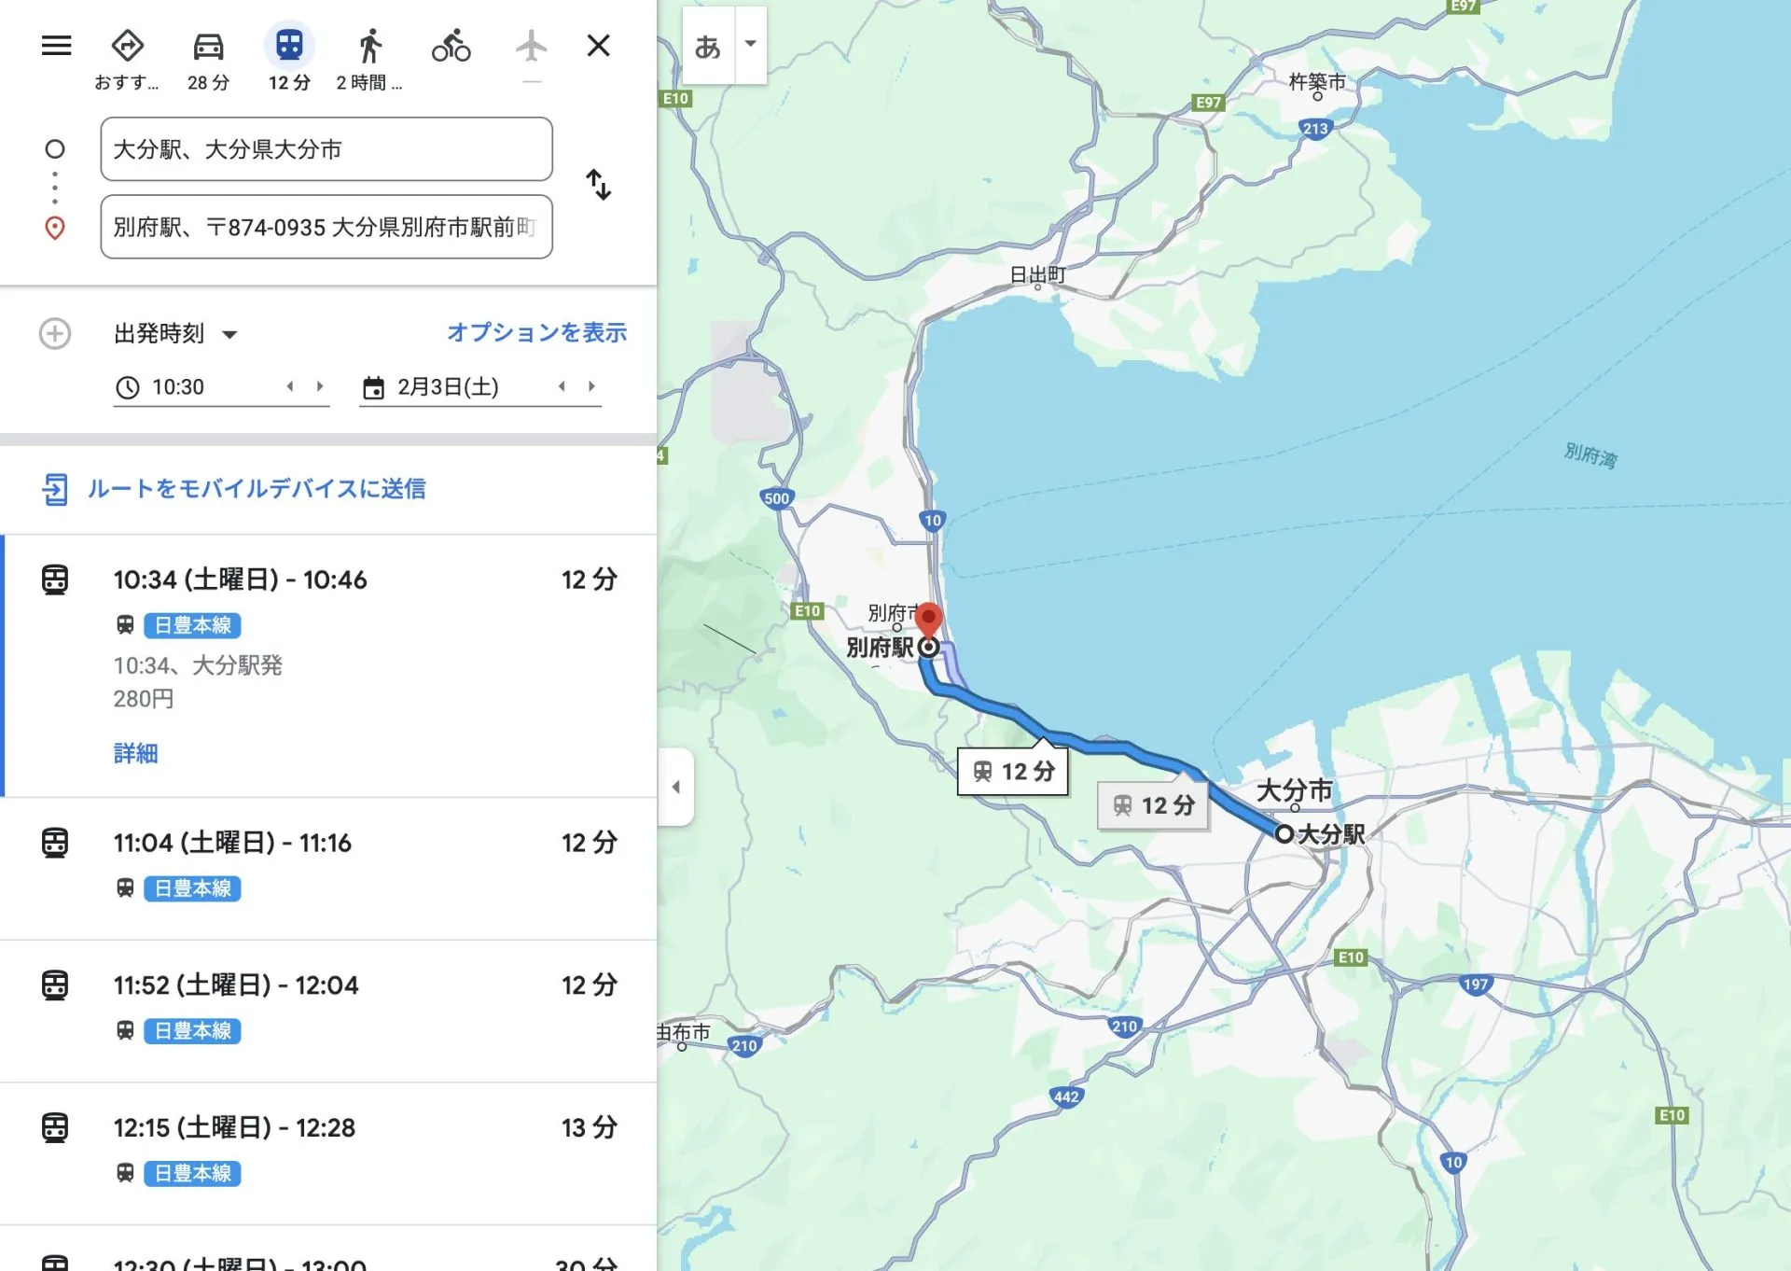Screen dimensions: 1791x1271
Task: Step departure time to next value
Action: click(x=320, y=386)
